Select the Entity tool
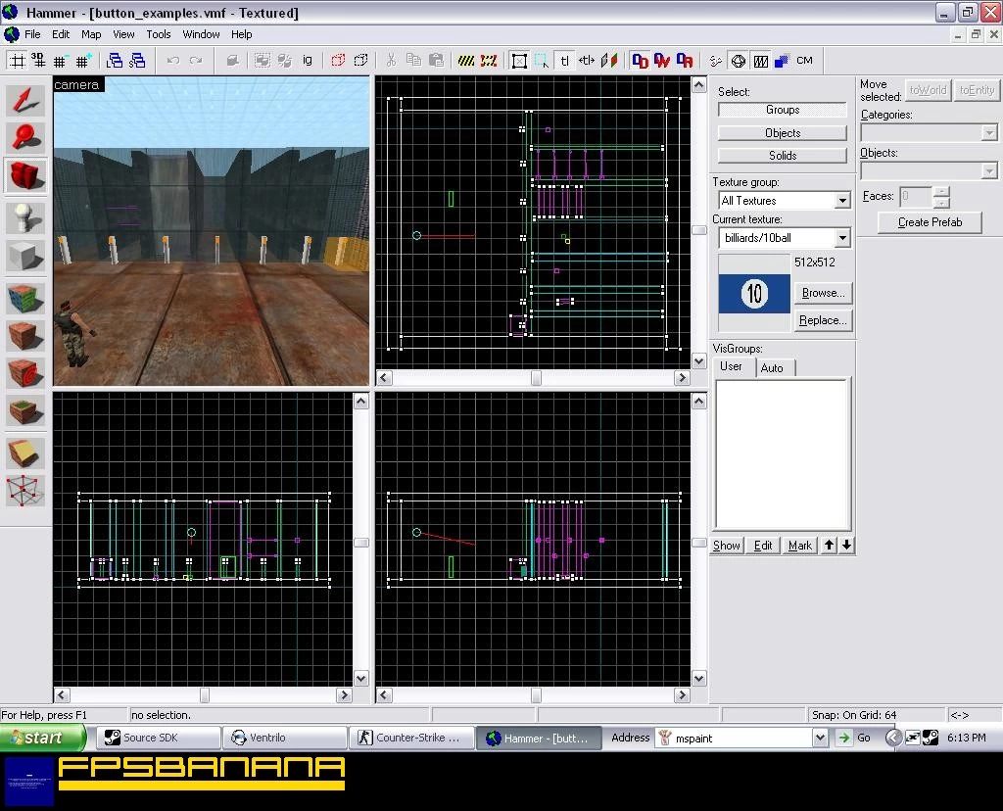 (x=25, y=218)
